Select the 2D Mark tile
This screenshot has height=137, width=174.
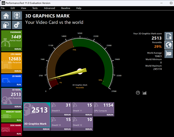[x=12, y=79]
